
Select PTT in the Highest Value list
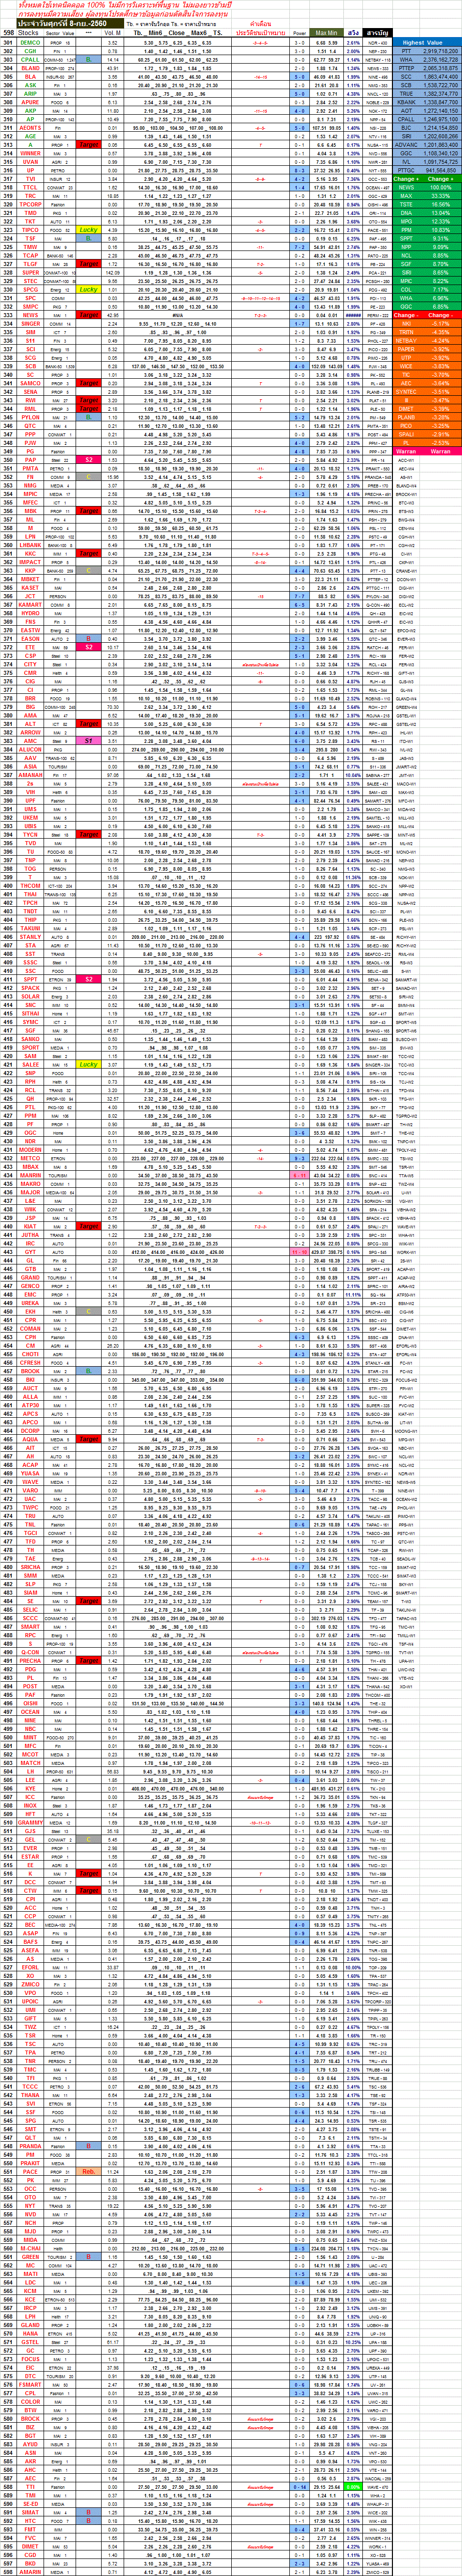click(406, 51)
